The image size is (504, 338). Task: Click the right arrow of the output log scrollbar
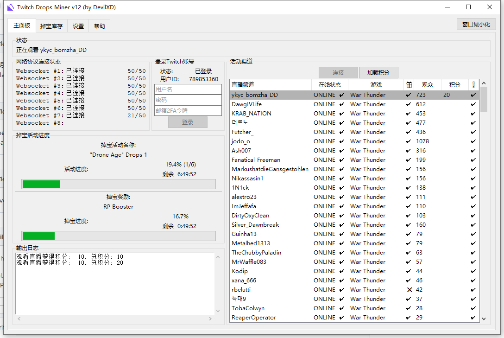[x=210, y=319]
